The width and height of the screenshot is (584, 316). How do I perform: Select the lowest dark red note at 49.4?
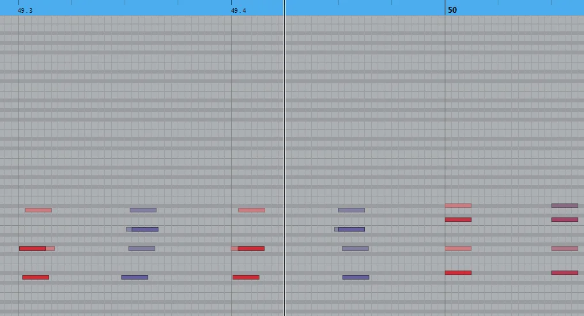pyautogui.click(x=246, y=277)
